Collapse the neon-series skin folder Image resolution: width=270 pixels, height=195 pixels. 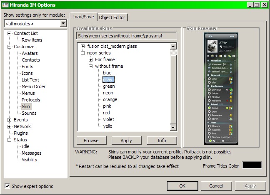coord(82,53)
